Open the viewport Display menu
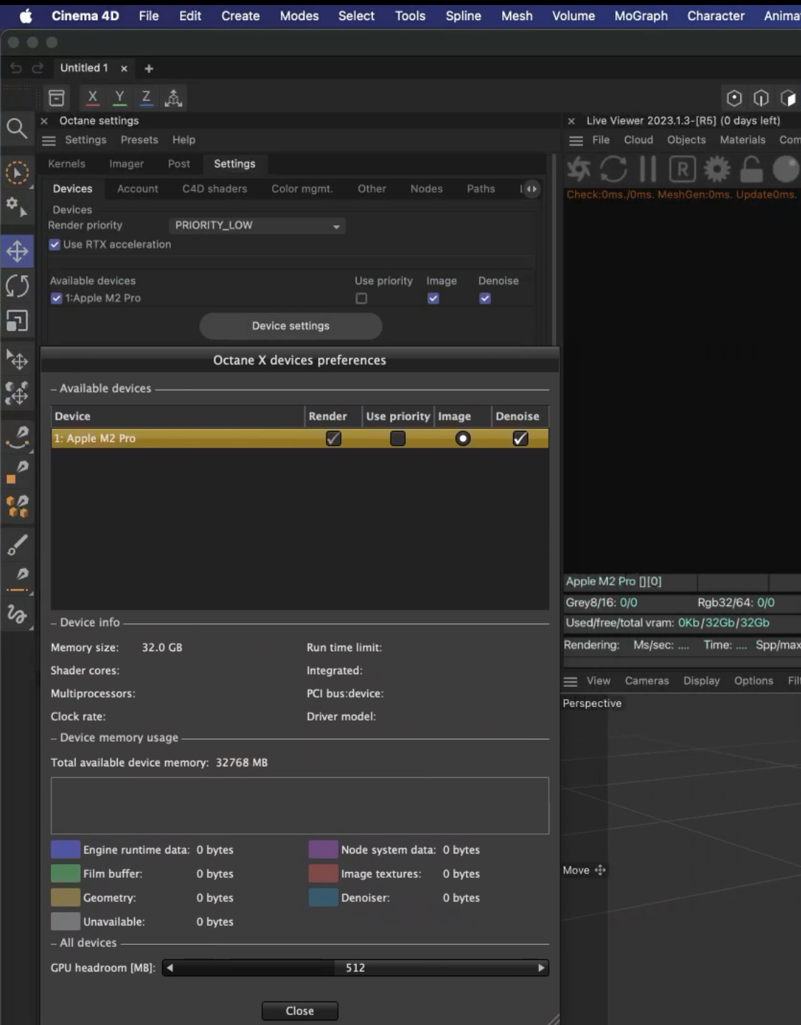The height and width of the screenshot is (1025, 801). point(701,680)
